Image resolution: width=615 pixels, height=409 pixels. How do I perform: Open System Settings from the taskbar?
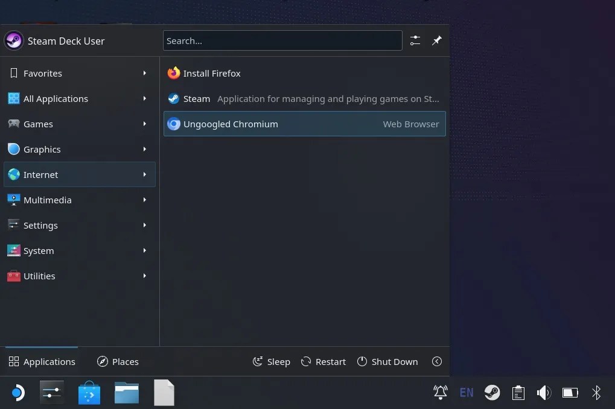coord(51,393)
